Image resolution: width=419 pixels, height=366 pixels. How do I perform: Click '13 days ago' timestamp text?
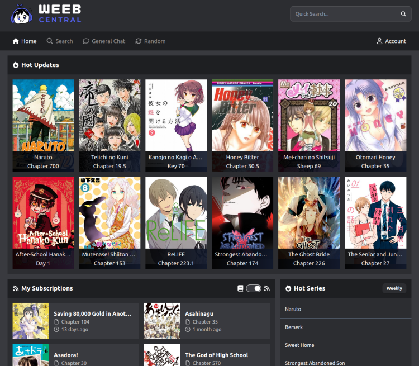[74, 330]
